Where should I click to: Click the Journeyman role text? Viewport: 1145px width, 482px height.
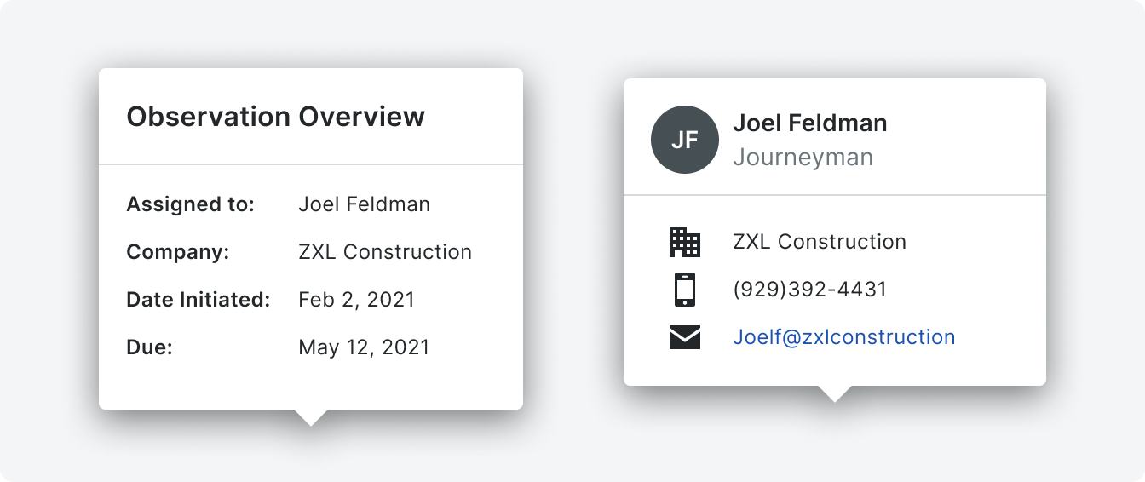click(803, 158)
